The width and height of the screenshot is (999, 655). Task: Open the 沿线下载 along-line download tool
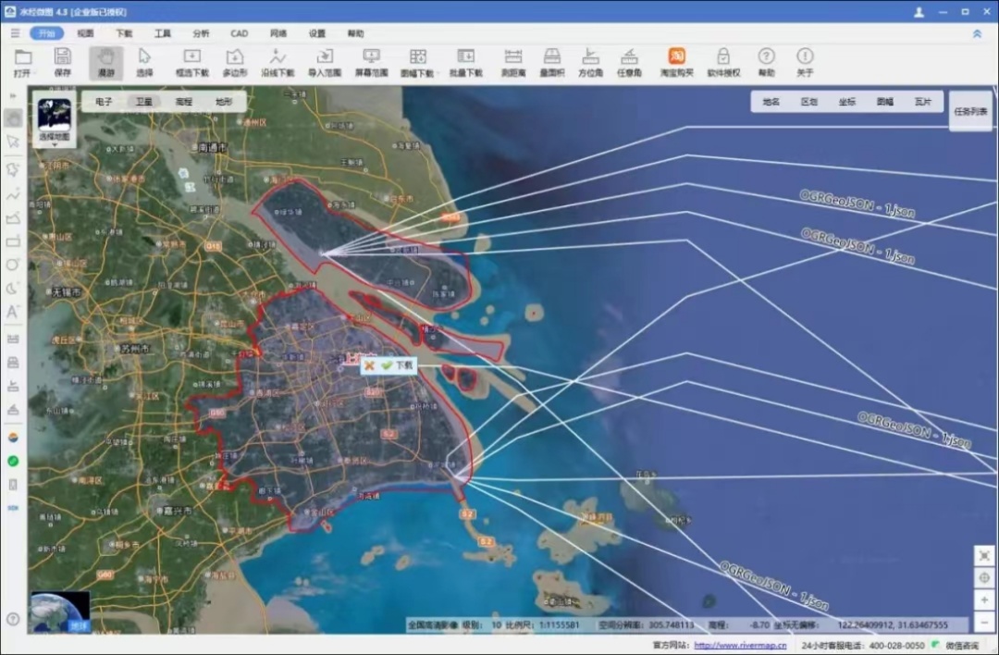tap(277, 61)
